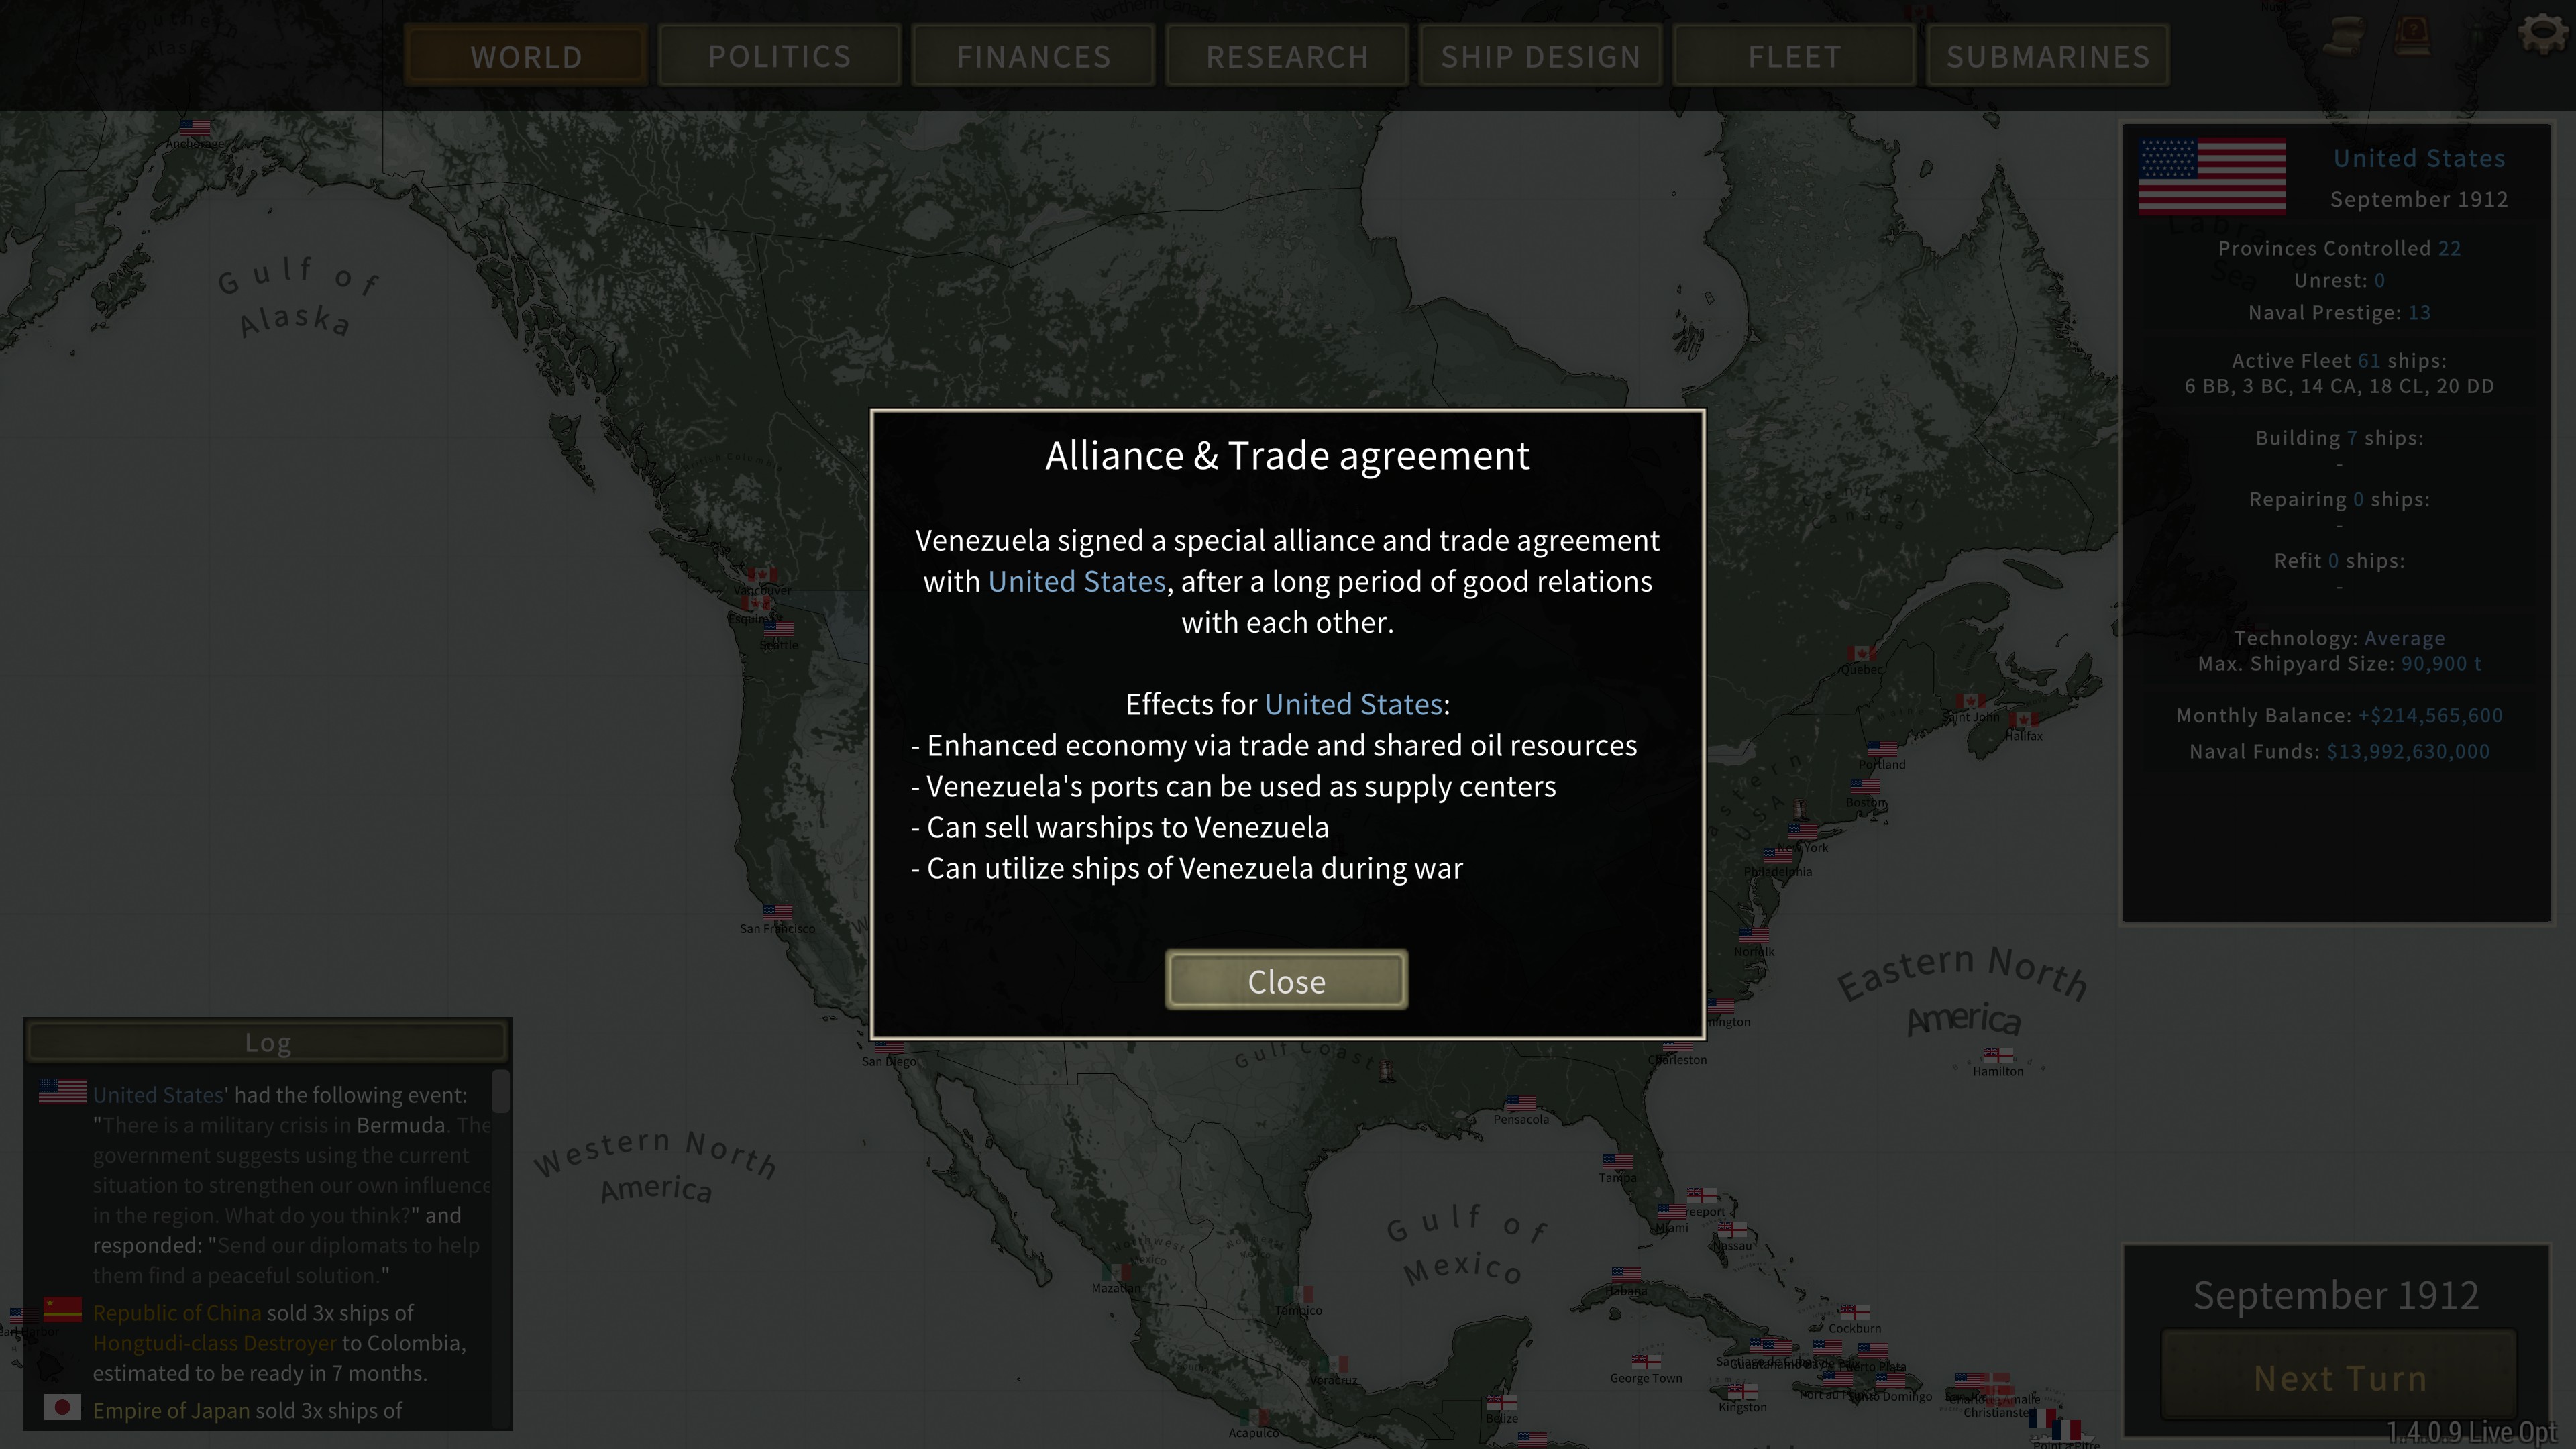This screenshot has width=2576, height=1449.
Task: Open the help book icon
Action: 2413,37
